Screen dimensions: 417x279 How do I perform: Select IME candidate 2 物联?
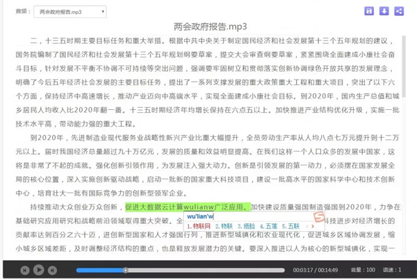coord(222,226)
